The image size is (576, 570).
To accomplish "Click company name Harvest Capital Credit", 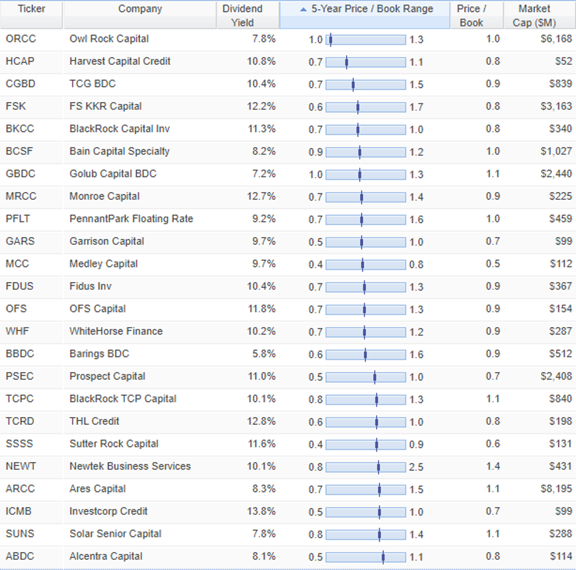I will (x=120, y=61).
